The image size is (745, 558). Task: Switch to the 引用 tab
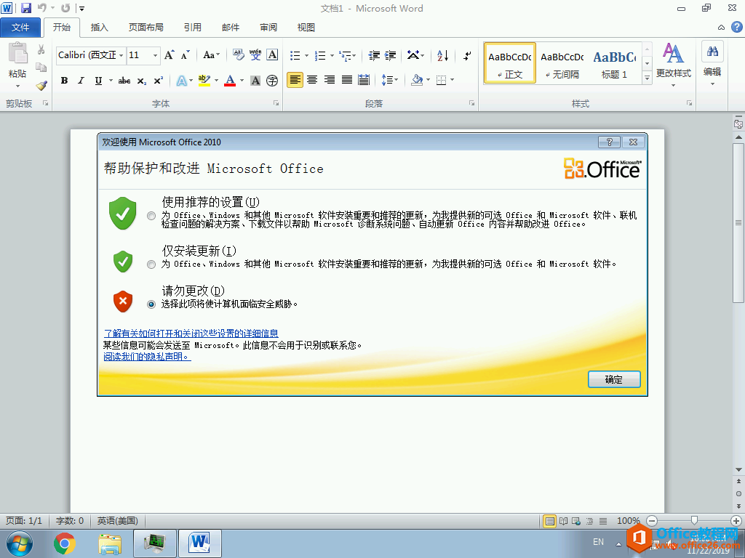coord(192,28)
